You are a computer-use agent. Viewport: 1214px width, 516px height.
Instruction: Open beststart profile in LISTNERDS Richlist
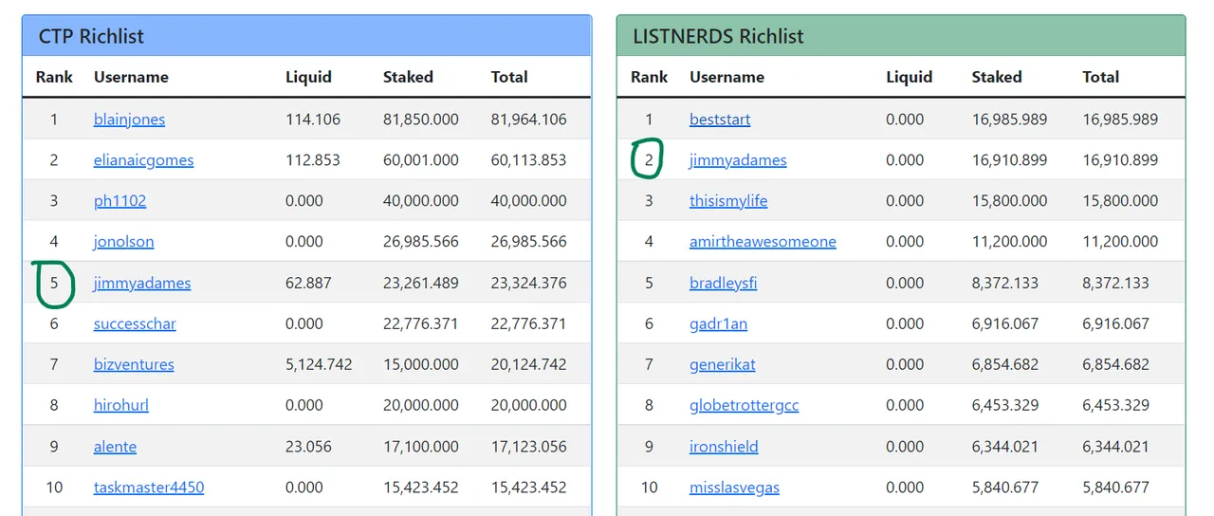coord(720,120)
